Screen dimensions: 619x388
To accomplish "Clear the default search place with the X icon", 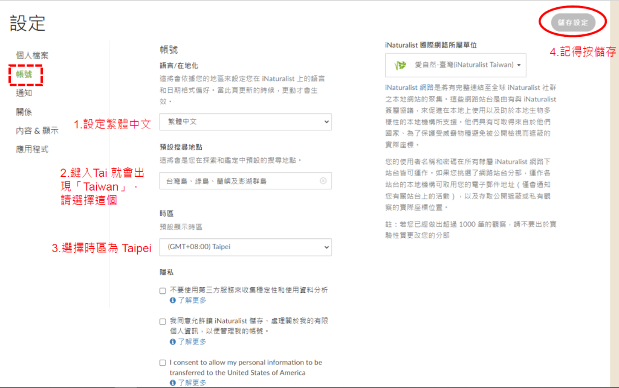I will point(323,181).
